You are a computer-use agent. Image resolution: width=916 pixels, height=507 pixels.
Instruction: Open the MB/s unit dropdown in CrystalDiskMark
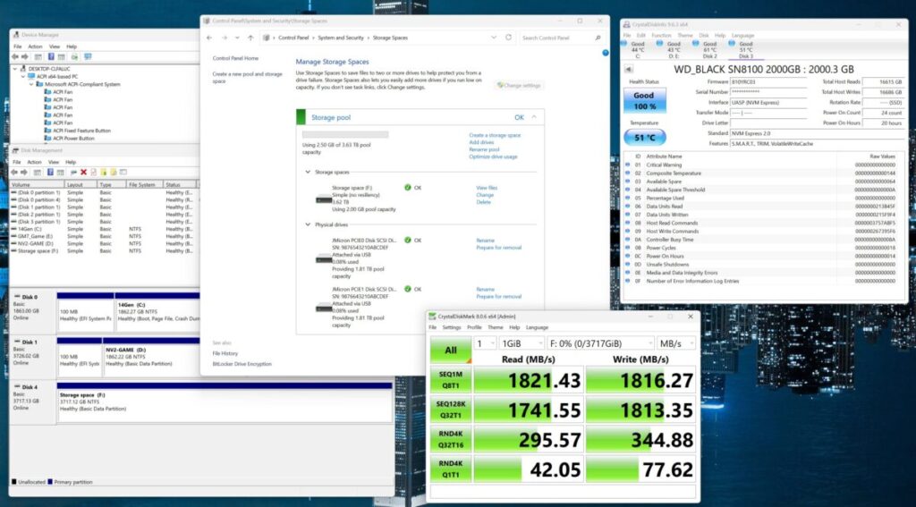[x=676, y=343]
